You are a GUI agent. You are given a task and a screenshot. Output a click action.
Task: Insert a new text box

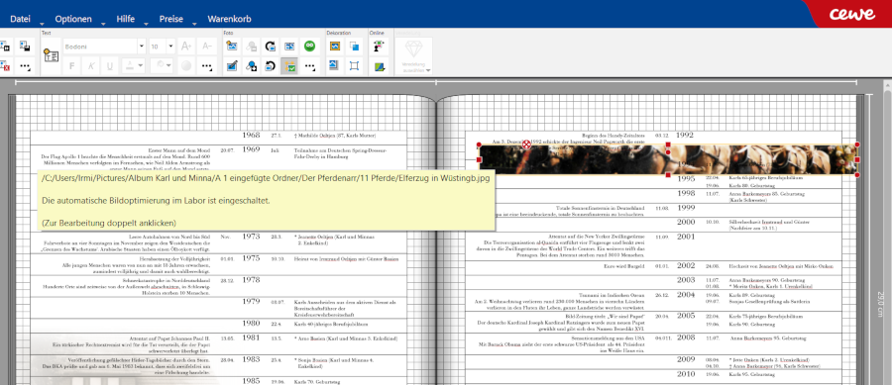52,55
